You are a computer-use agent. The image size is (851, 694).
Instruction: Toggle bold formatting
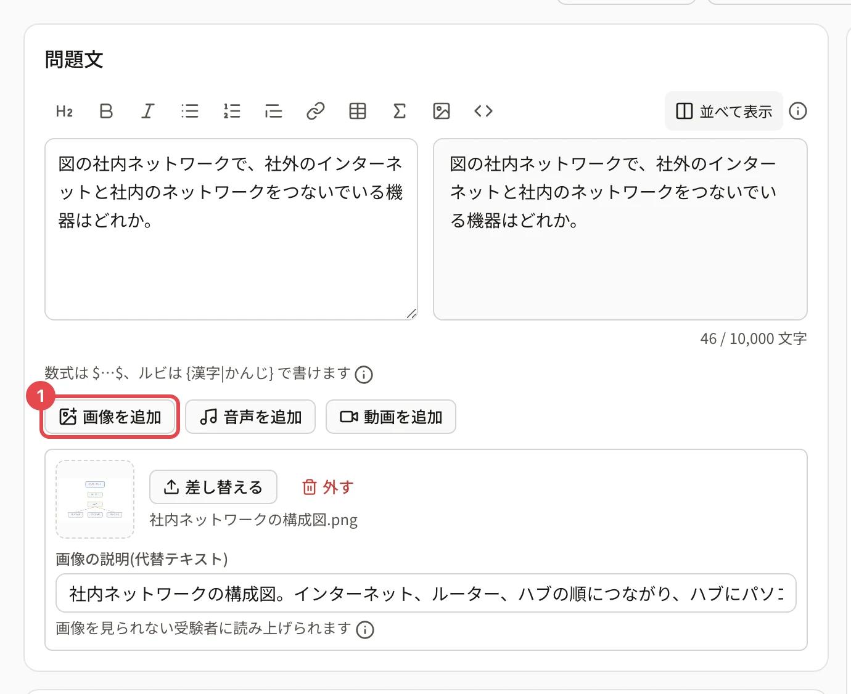106,111
